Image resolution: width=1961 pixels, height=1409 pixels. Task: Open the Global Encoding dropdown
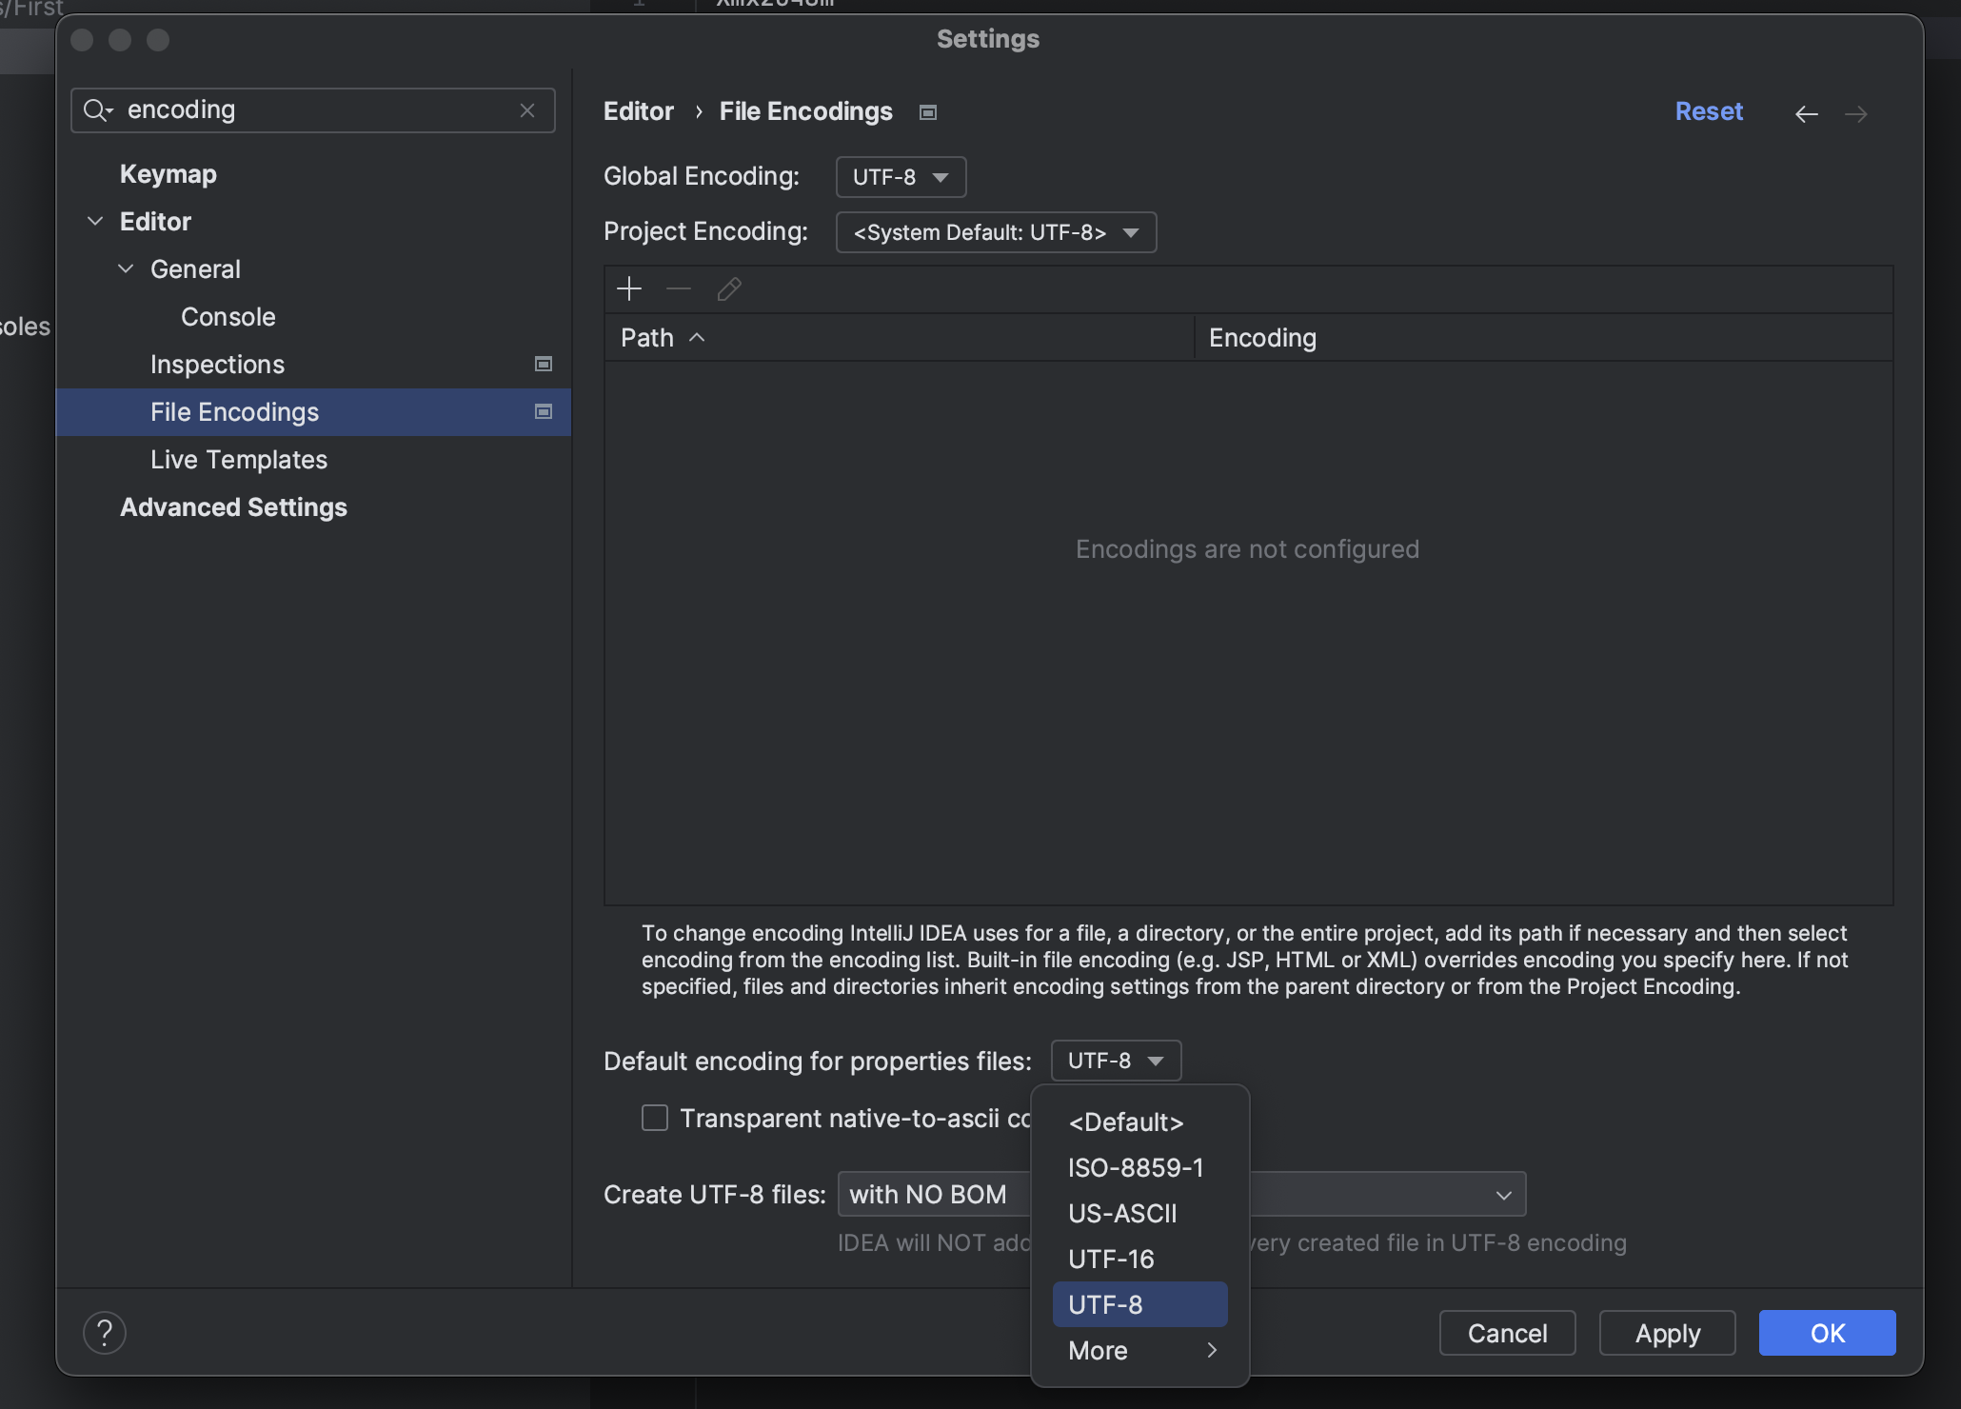pos(901,177)
